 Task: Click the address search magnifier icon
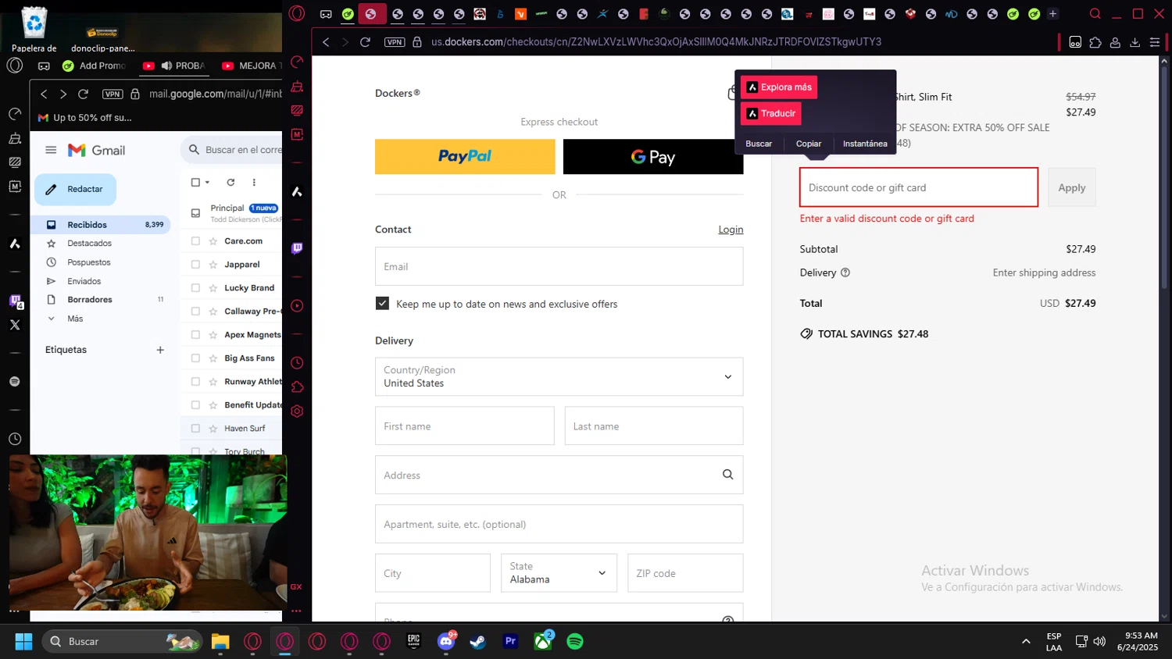pos(727,475)
